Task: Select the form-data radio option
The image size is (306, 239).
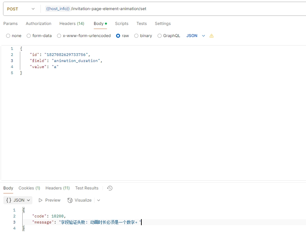Action: (x=29, y=36)
